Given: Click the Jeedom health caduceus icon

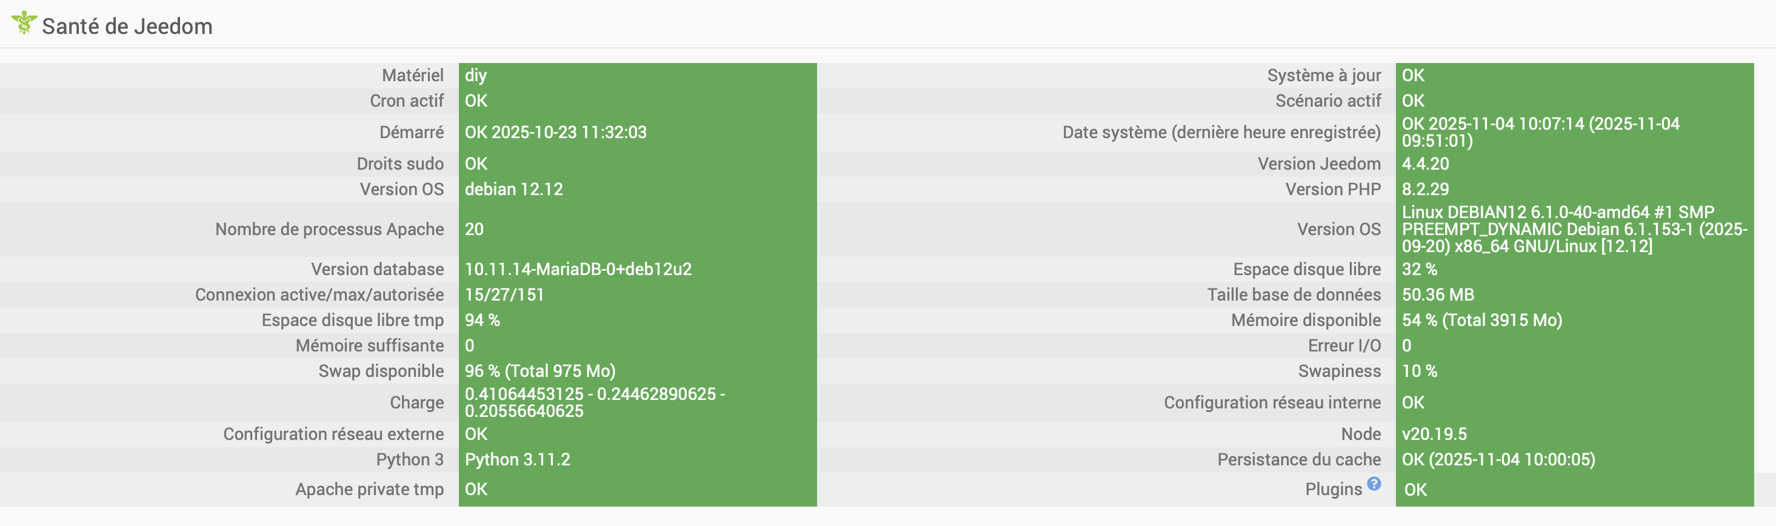Looking at the screenshot, I should click(24, 23).
